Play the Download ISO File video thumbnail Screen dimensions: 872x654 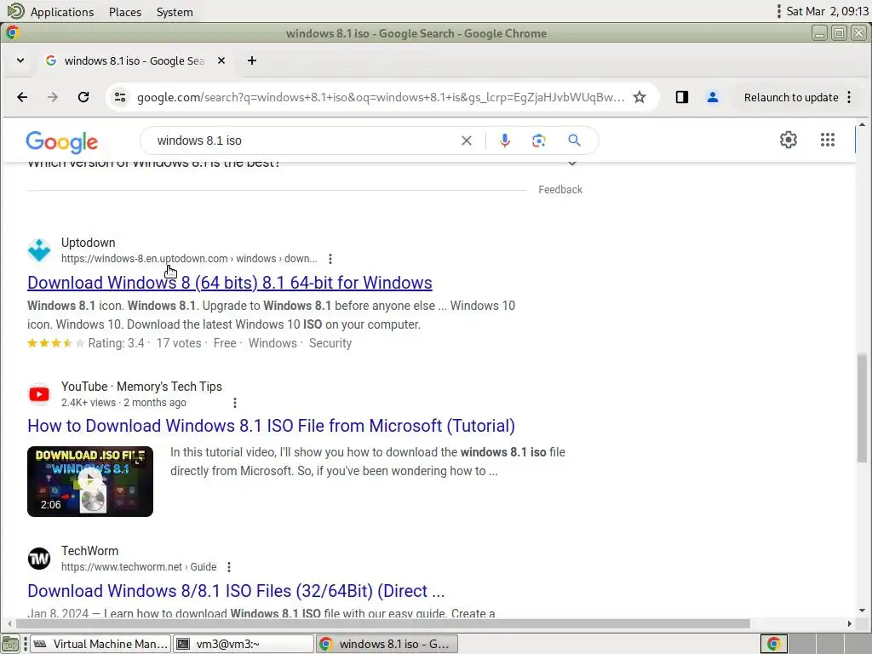pos(90,482)
